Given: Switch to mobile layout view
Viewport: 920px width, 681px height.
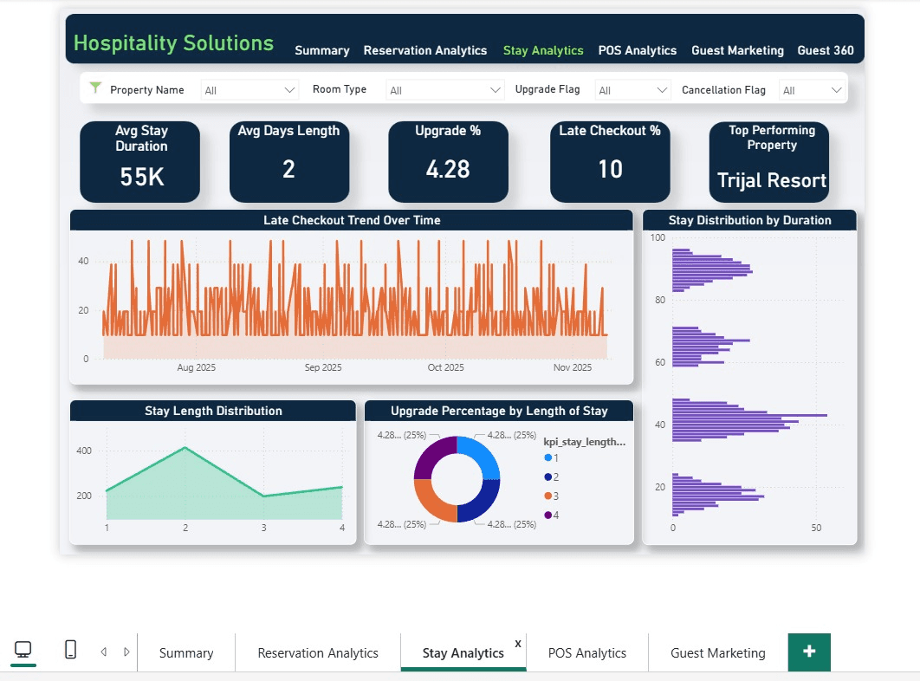Looking at the screenshot, I should coord(70,649).
